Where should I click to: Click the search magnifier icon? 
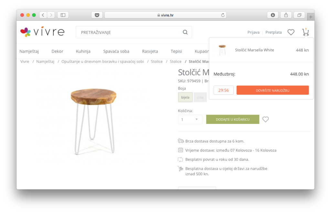tap(185, 32)
